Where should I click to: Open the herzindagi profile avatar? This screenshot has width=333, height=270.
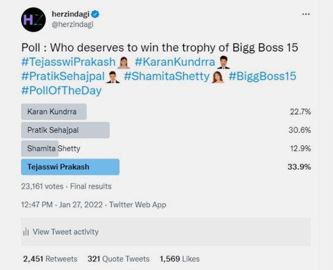pos(34,20)
